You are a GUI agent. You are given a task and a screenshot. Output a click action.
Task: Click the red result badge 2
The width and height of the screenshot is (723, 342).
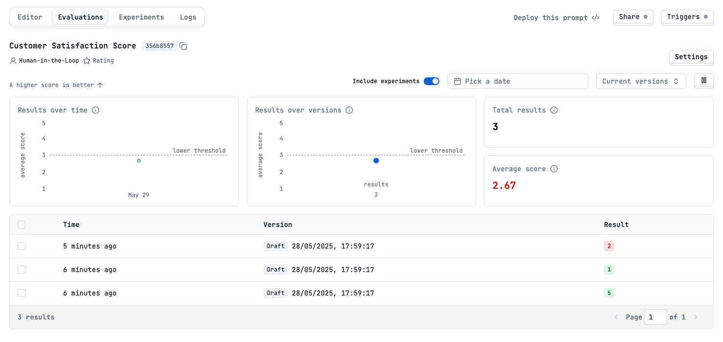click(x=609, y=246)
